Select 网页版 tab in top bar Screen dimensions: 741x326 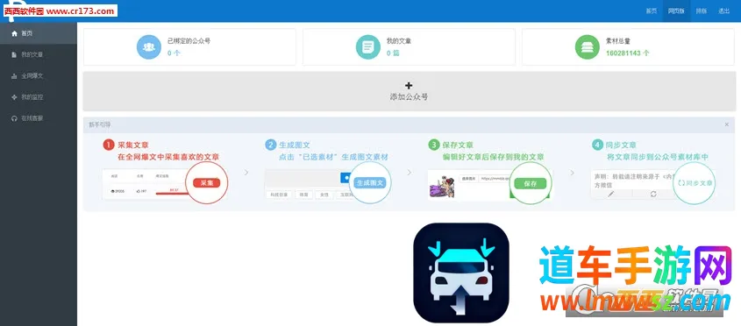click(676, 11)
